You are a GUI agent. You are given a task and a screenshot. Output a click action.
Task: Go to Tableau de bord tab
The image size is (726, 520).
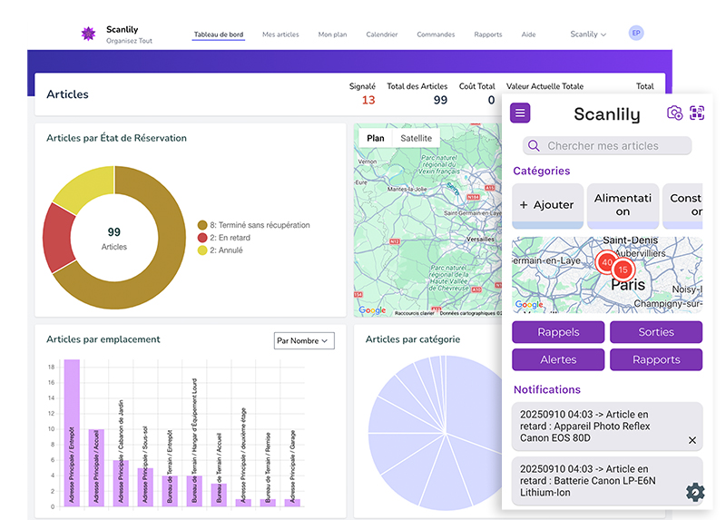(x=219, y=34)
